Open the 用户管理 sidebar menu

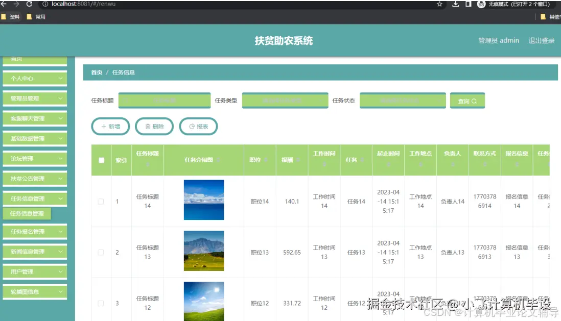[34, 271]
